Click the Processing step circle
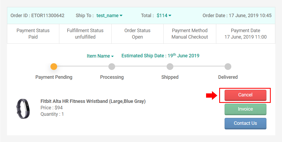The width and height of the screenshot is (282, 142). pos(112,66)
